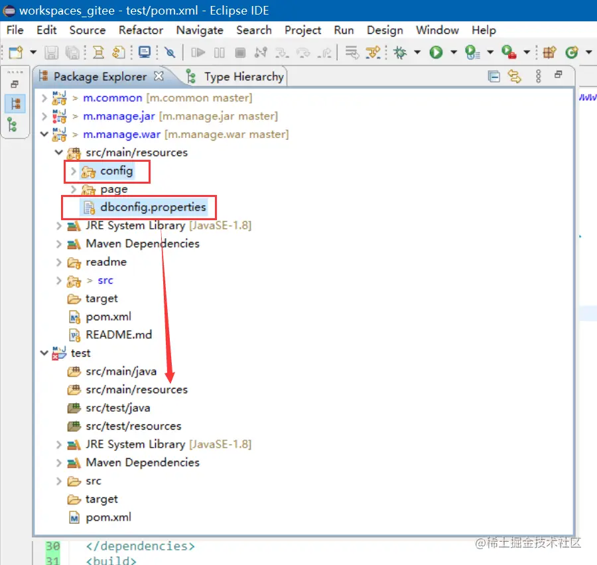Click the Open Console monitor icon
Image resolution: width=597 pixels, height=565 pixels.
click(x=145, y=52)
